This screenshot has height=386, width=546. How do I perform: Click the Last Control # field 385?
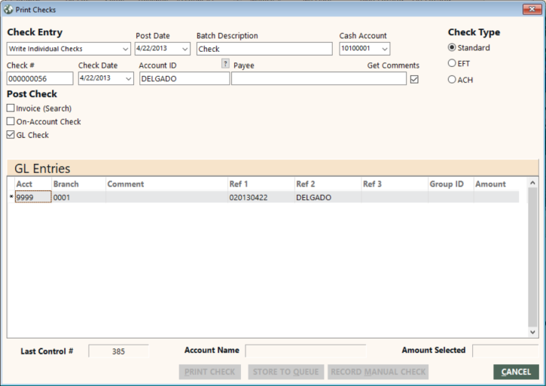(118, 351)
